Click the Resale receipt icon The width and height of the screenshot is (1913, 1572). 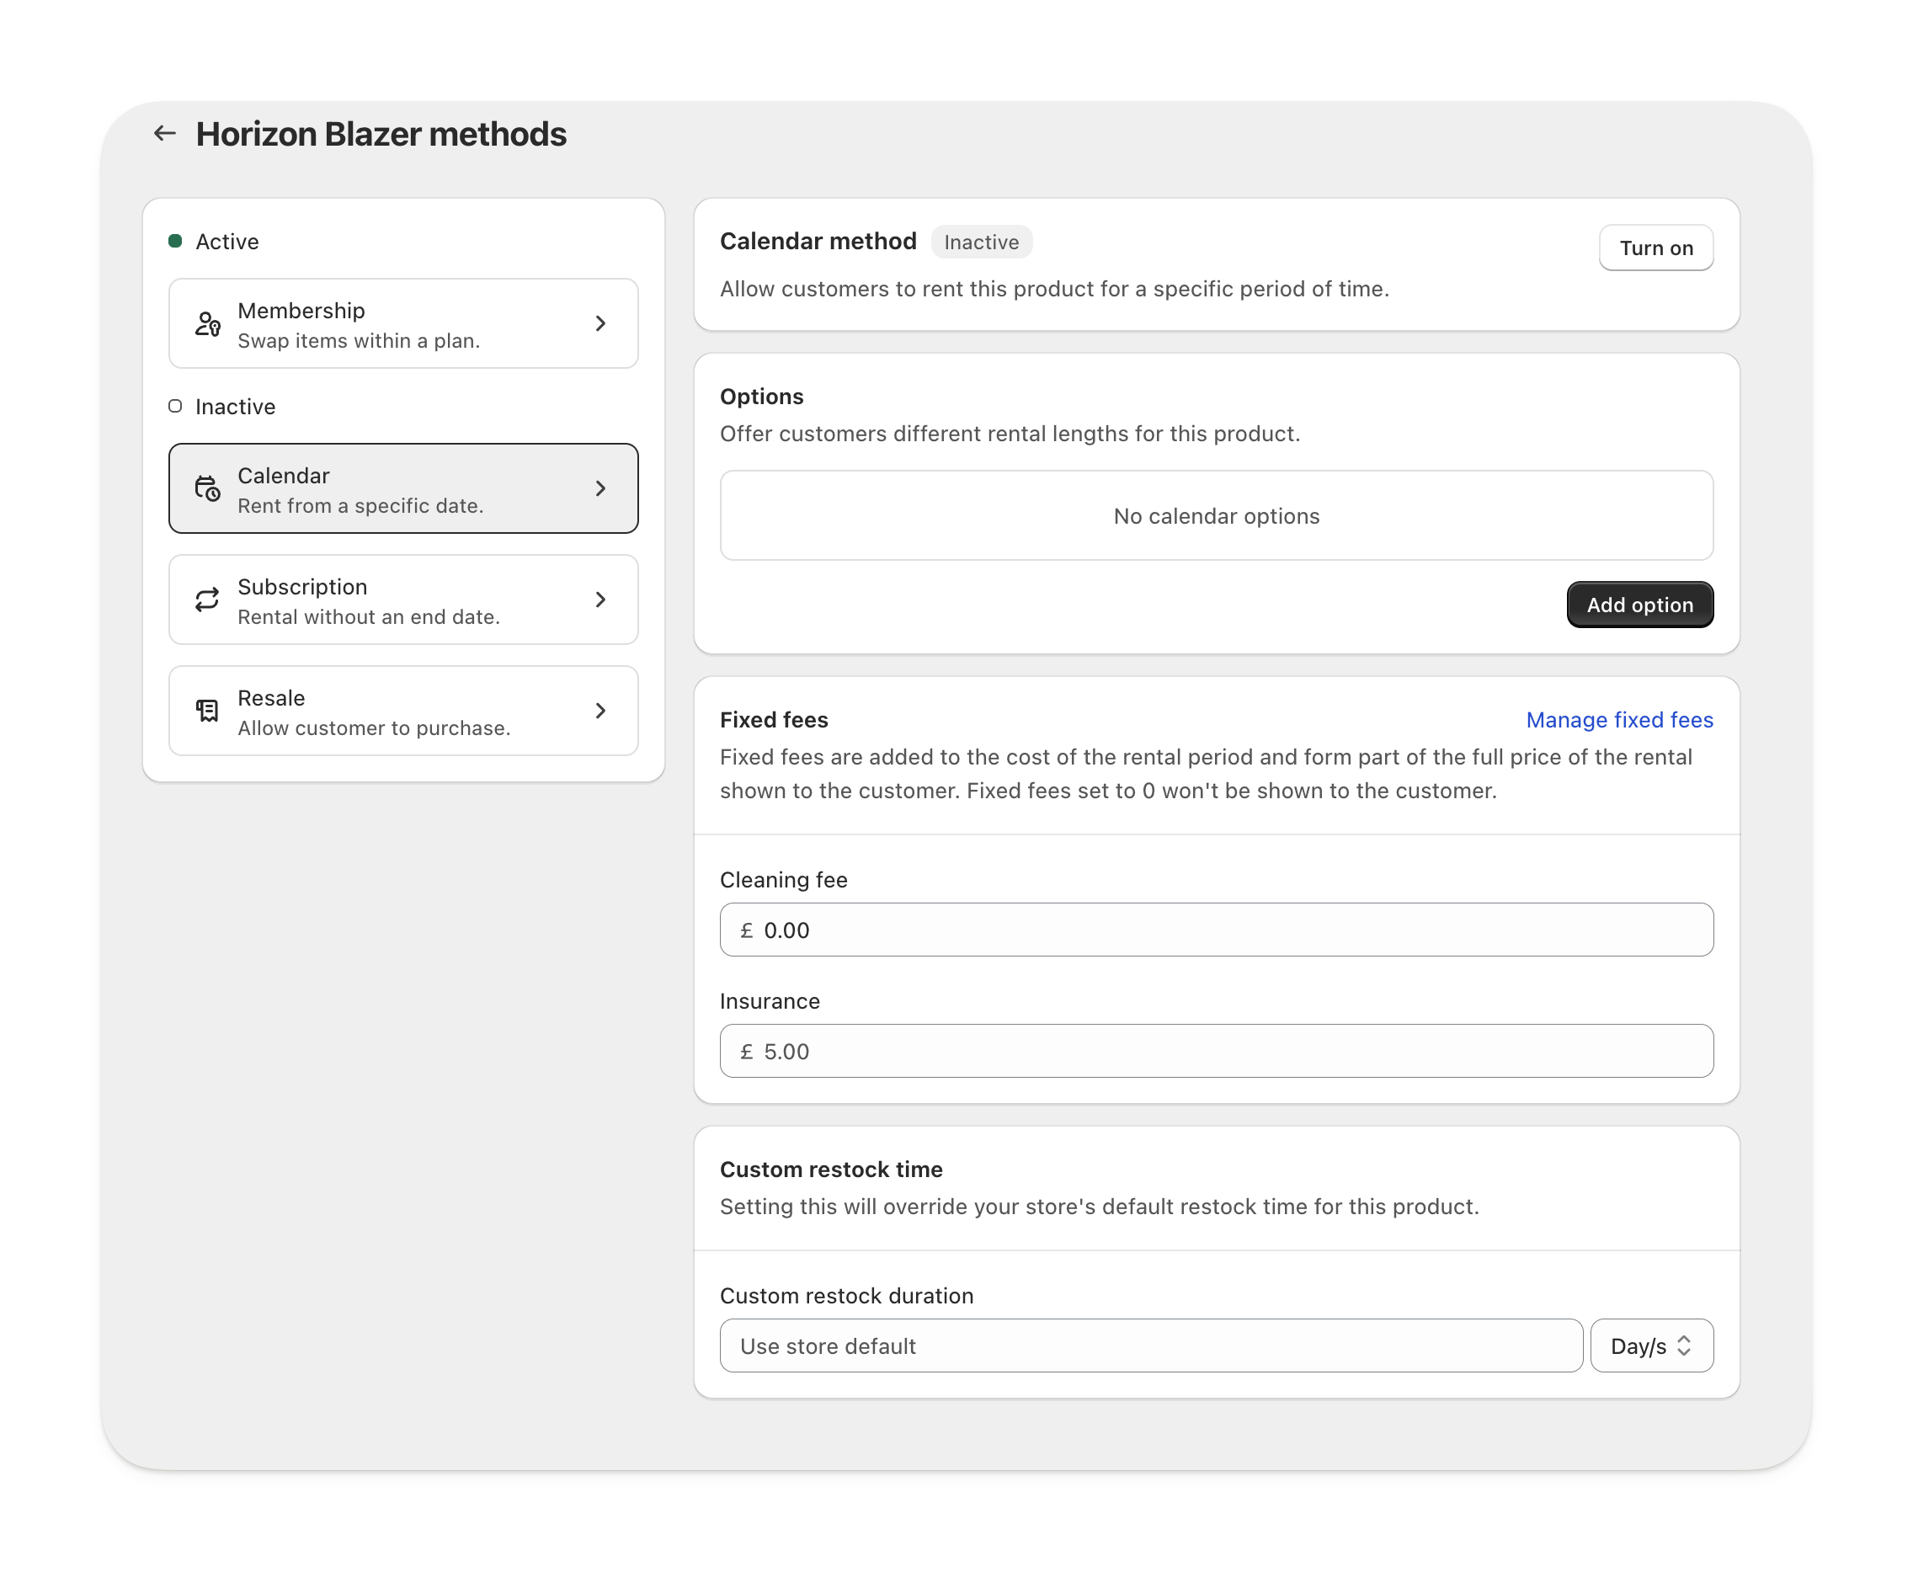tap(207, 711)
